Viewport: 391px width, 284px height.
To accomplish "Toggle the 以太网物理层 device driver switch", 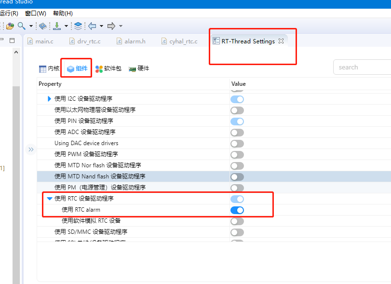I will point(237,110).
